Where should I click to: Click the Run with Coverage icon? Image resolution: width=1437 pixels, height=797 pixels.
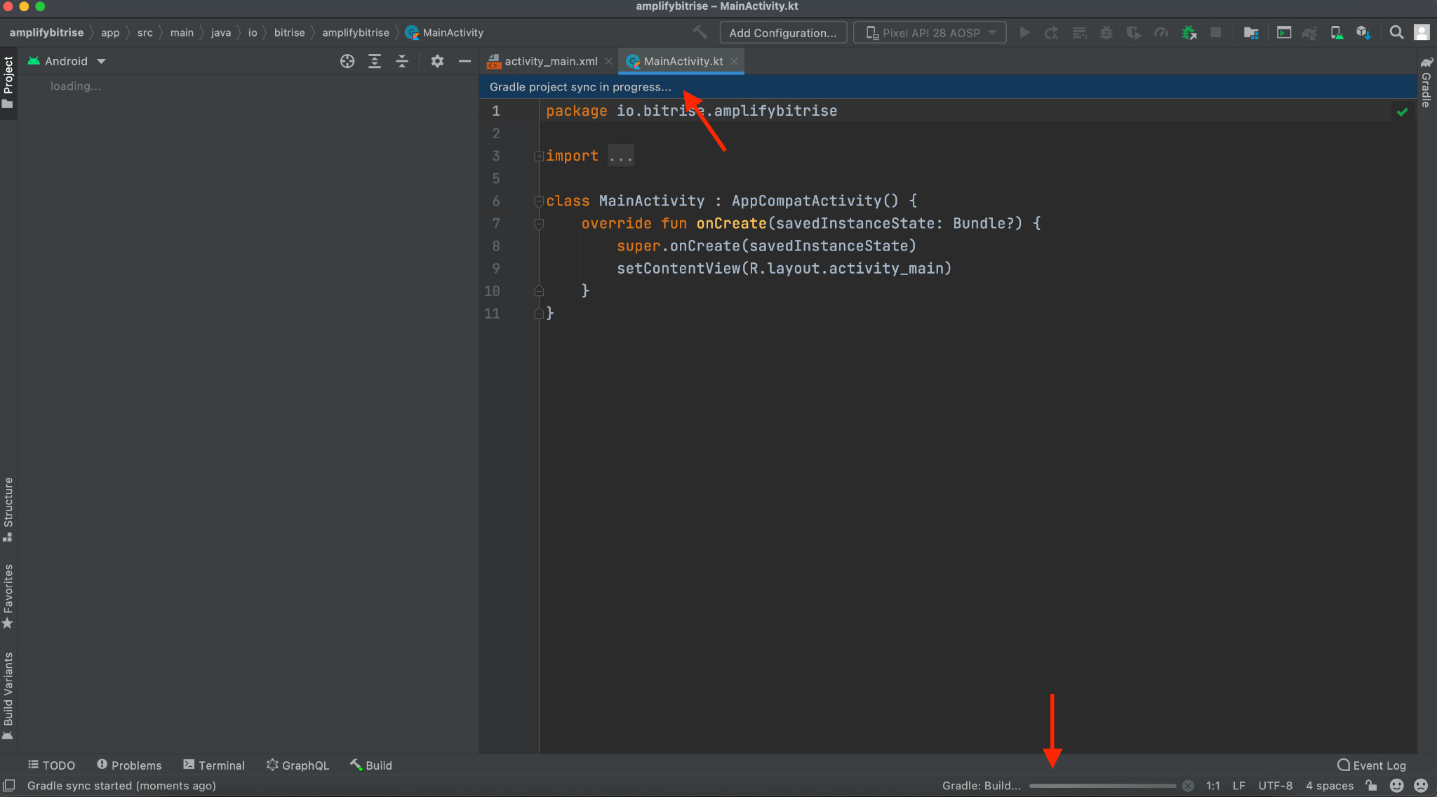(1133, 32)
